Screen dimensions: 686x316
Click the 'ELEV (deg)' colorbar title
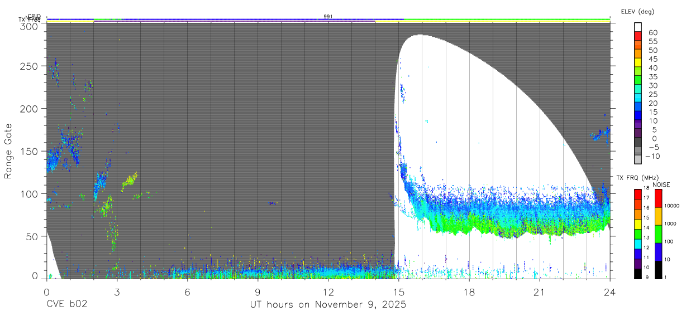pos(637,11)
